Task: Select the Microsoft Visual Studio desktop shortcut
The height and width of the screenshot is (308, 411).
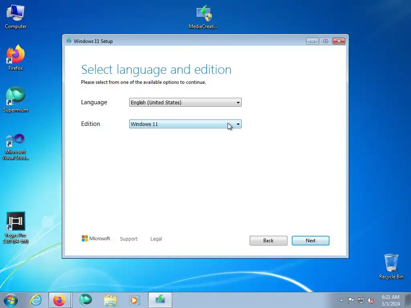Action: click(x=16, y=147)
